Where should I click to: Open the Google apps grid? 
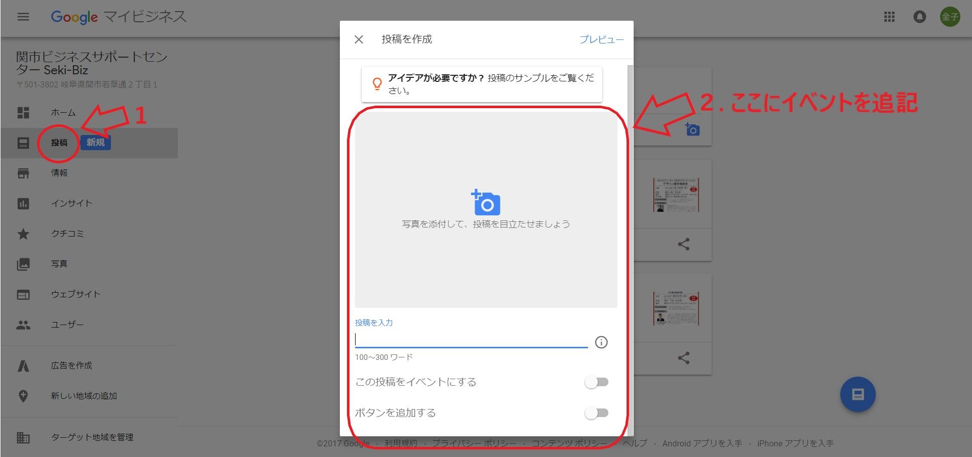[889, 17]
